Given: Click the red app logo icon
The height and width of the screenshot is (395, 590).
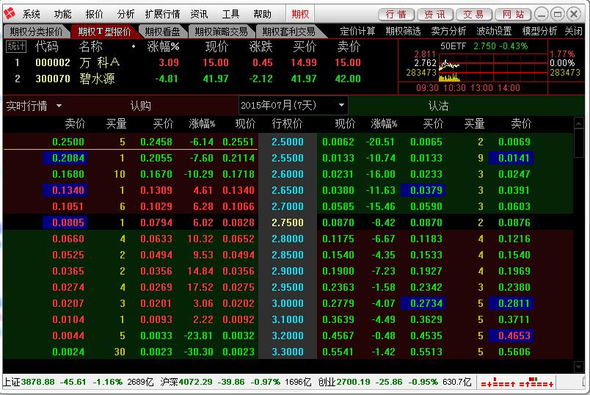Looking at the screenshot, I should coord(10,14).
